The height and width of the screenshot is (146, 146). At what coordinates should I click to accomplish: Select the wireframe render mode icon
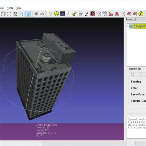pyautogui.click(x=15, y=14)
